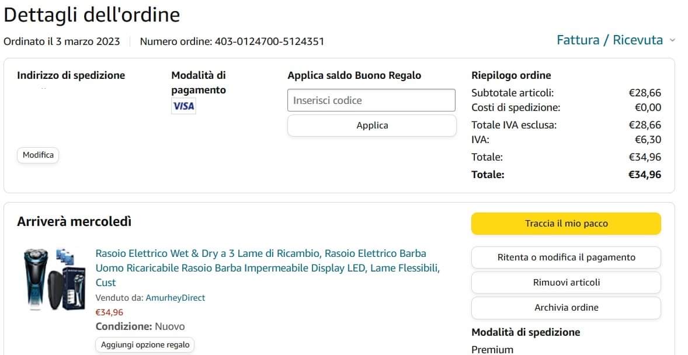The width and height of the screenshot is (688, 355).
Task: Expand the Fattura / Ricevuta chevron arrow
Action: point(672,40)
